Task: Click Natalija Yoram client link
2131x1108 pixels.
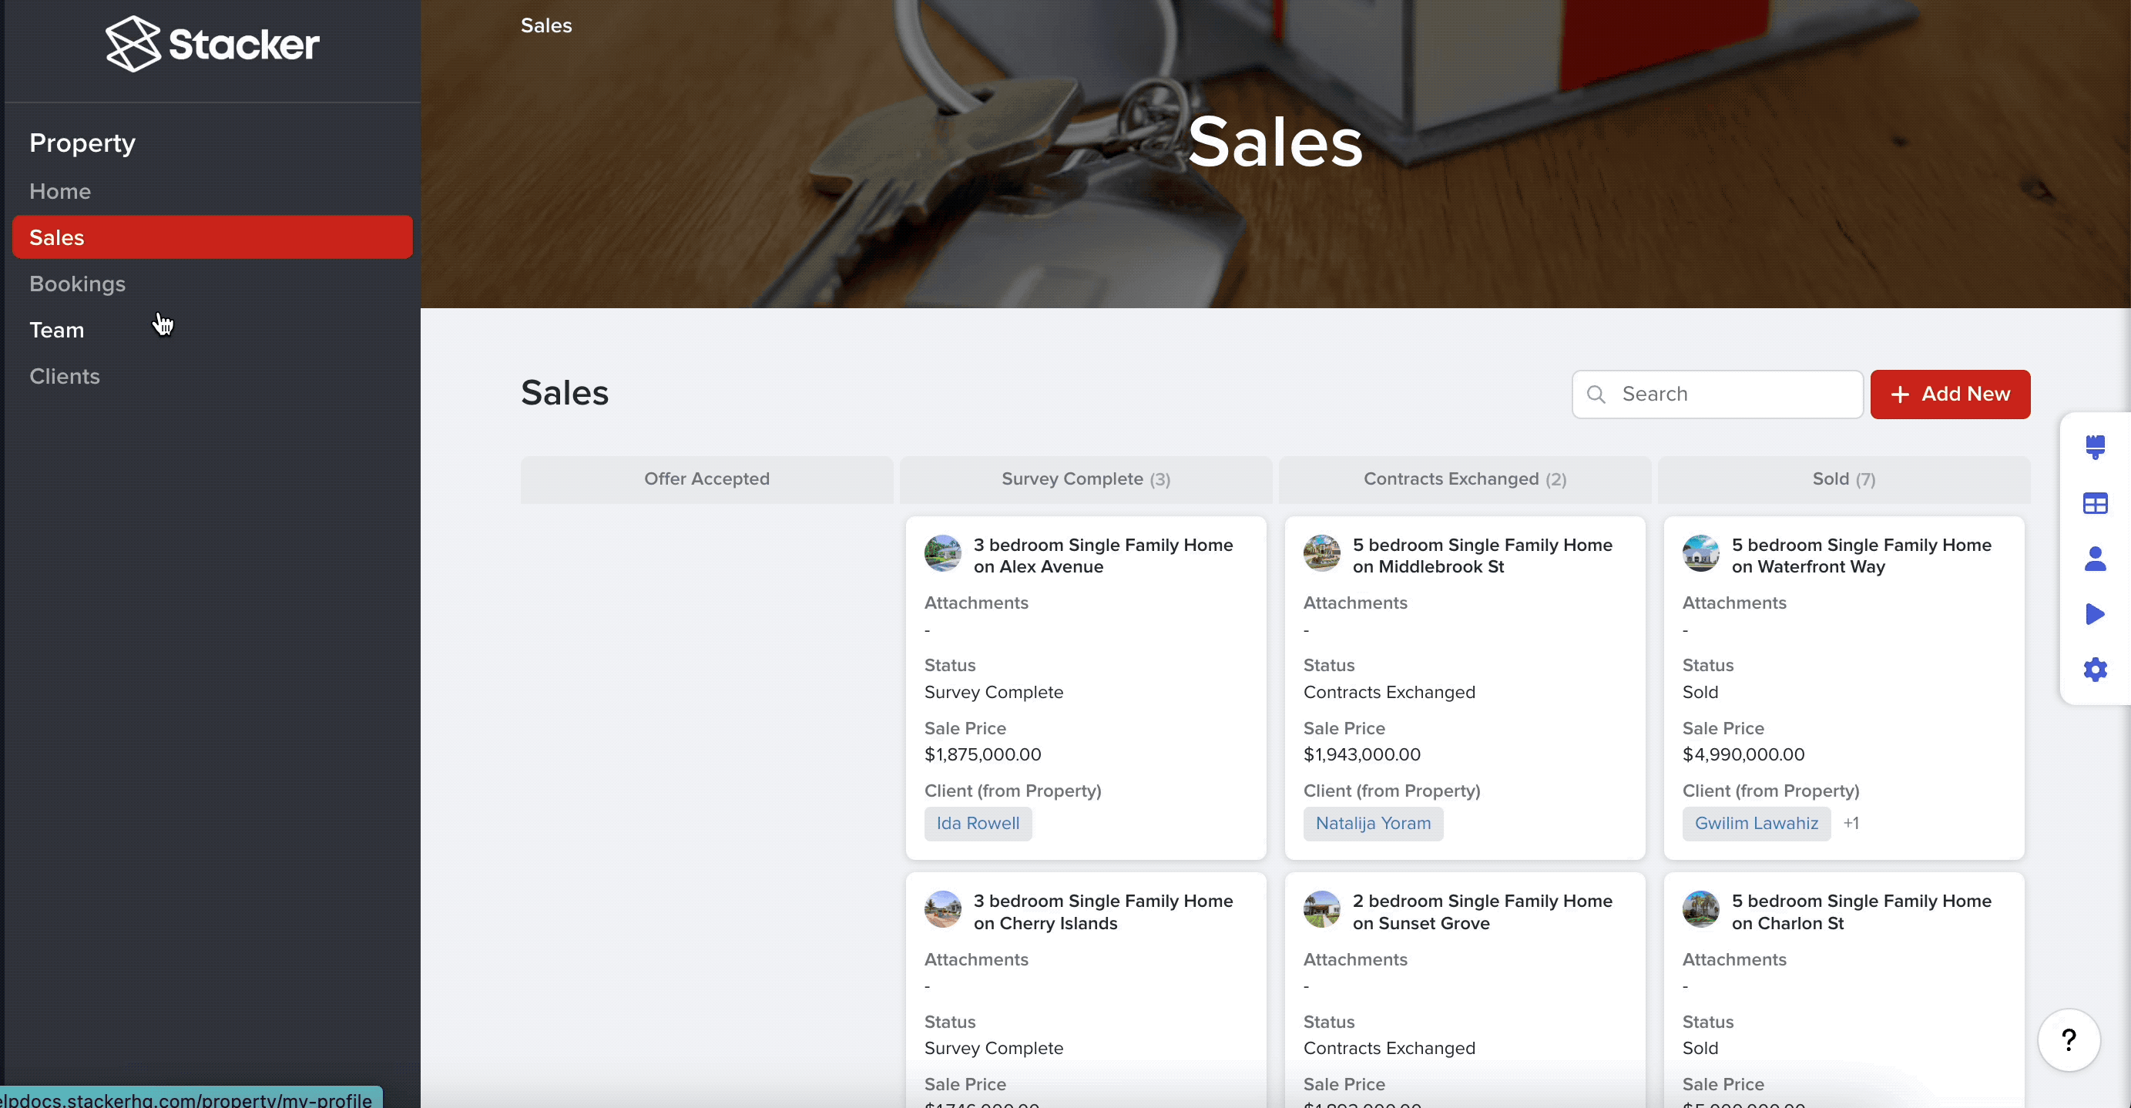Action: click(1373, 823)
